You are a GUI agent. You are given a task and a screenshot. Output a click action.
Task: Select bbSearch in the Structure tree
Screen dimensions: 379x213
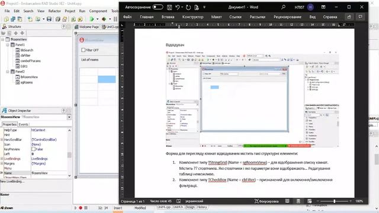[x=27, y=50]
